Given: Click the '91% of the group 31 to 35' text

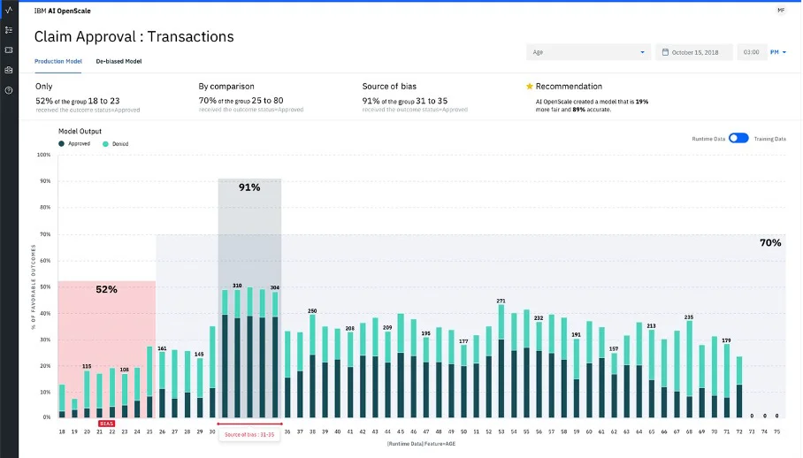Looking at the screenshot, I should (x=404, y=101).
